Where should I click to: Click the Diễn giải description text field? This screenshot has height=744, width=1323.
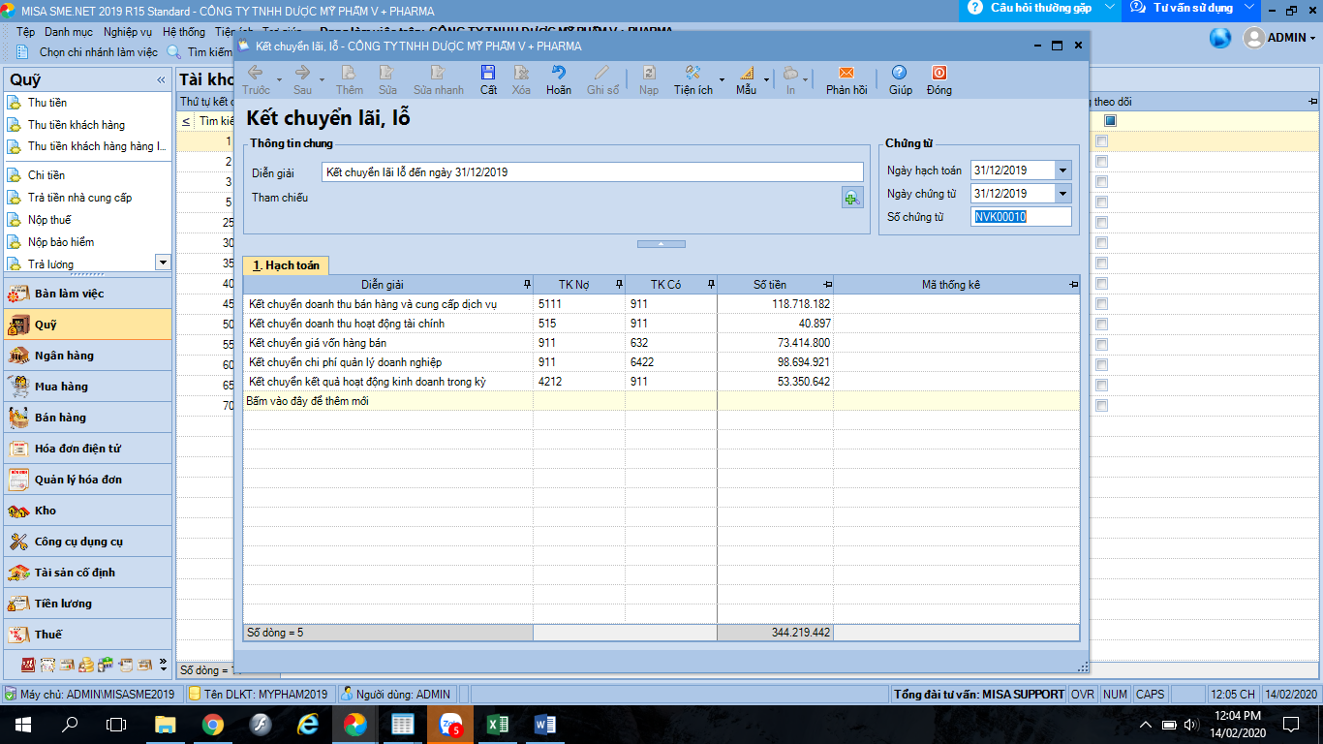tap(591, 172)
